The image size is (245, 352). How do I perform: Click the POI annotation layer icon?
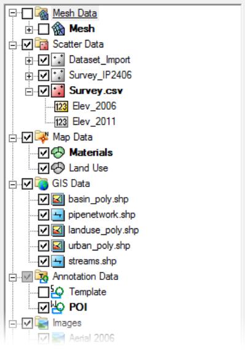58,307
